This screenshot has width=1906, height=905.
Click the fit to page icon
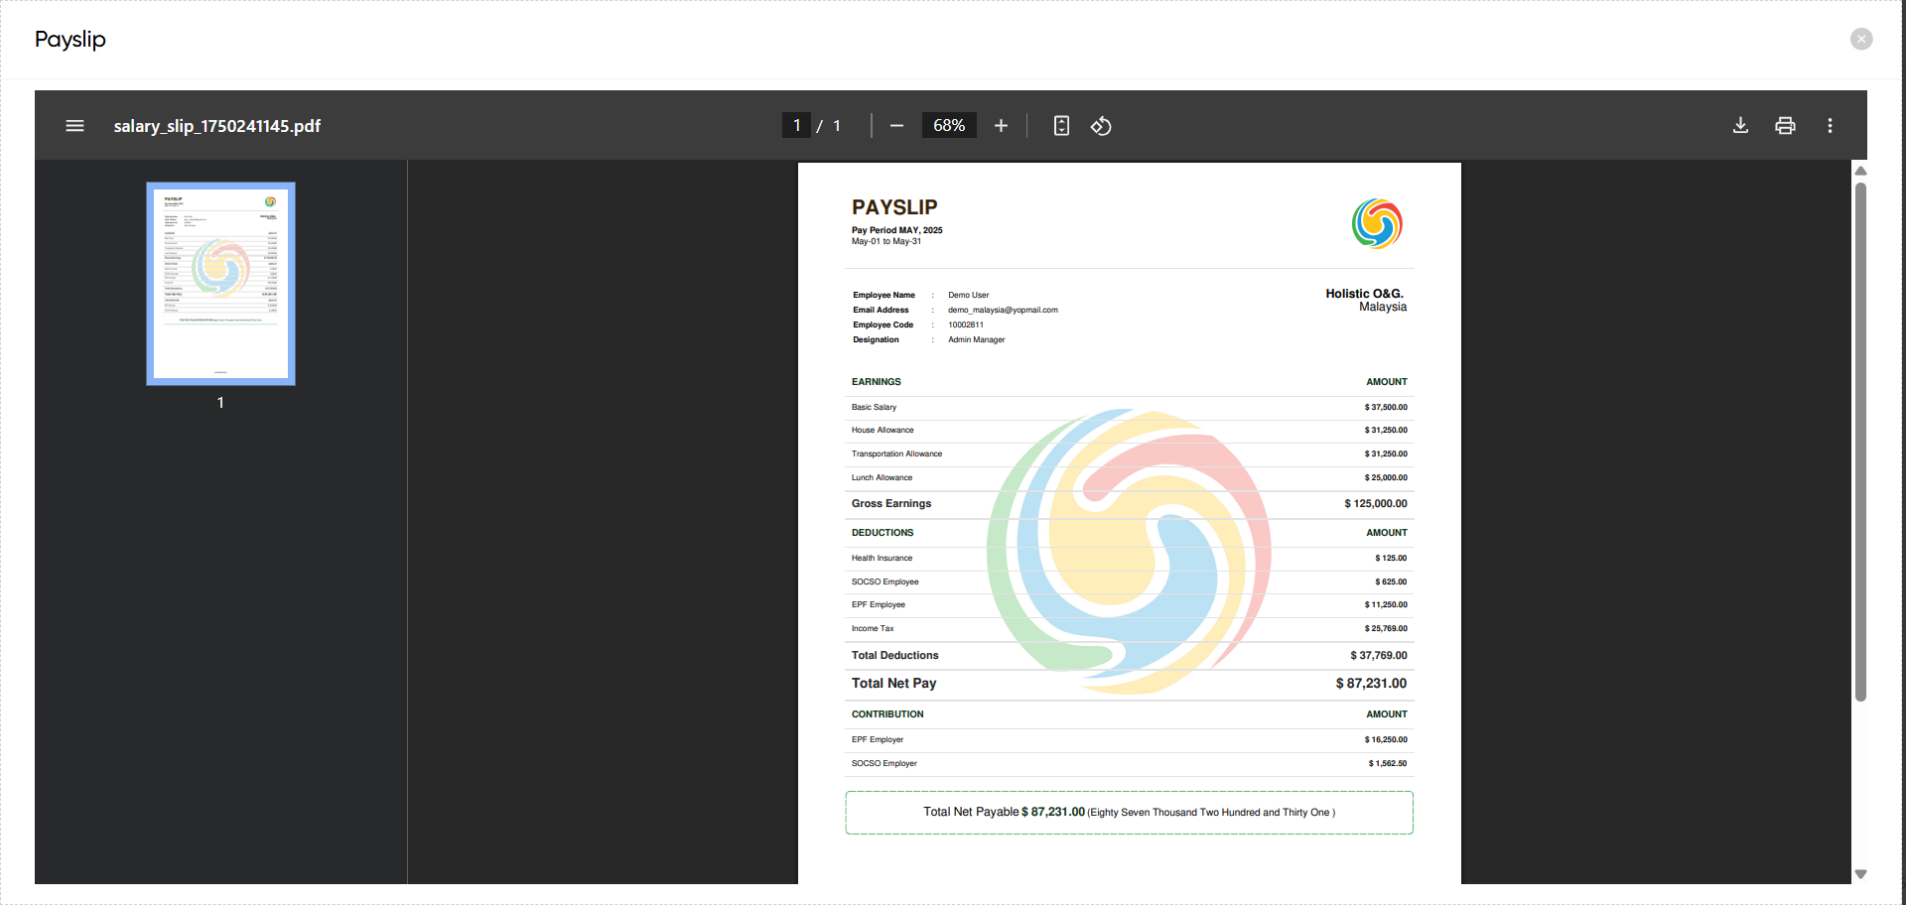tap(1061, 126)
